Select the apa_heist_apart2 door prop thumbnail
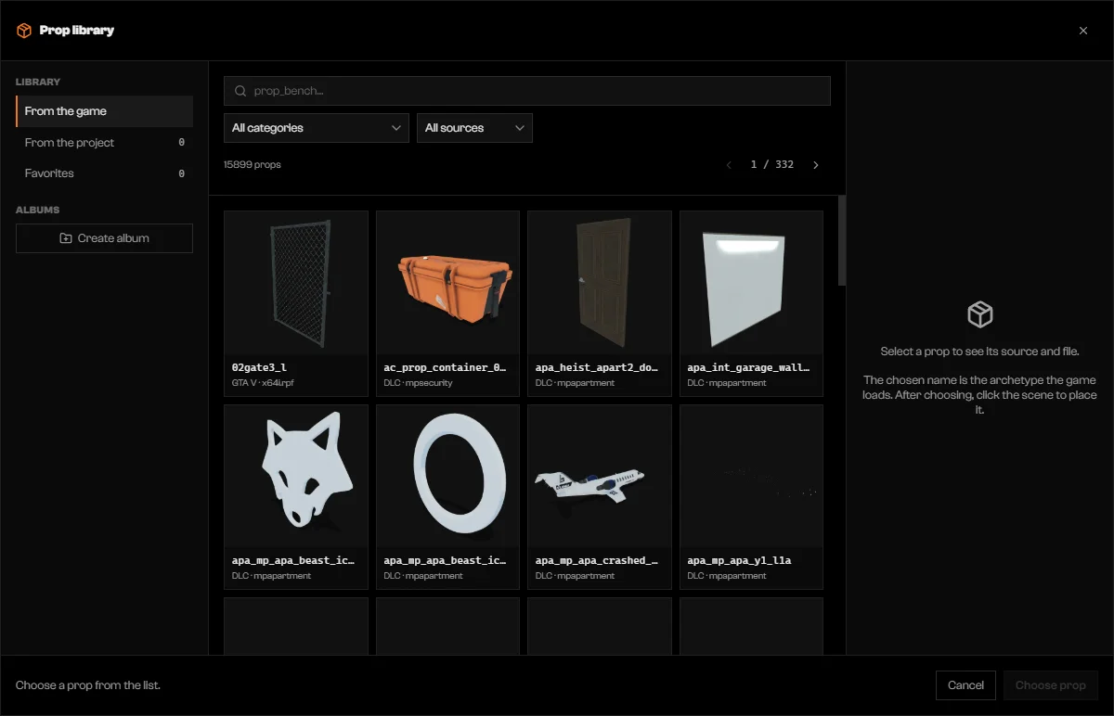Screen dimensions: 1114x716 coord(600,283)
